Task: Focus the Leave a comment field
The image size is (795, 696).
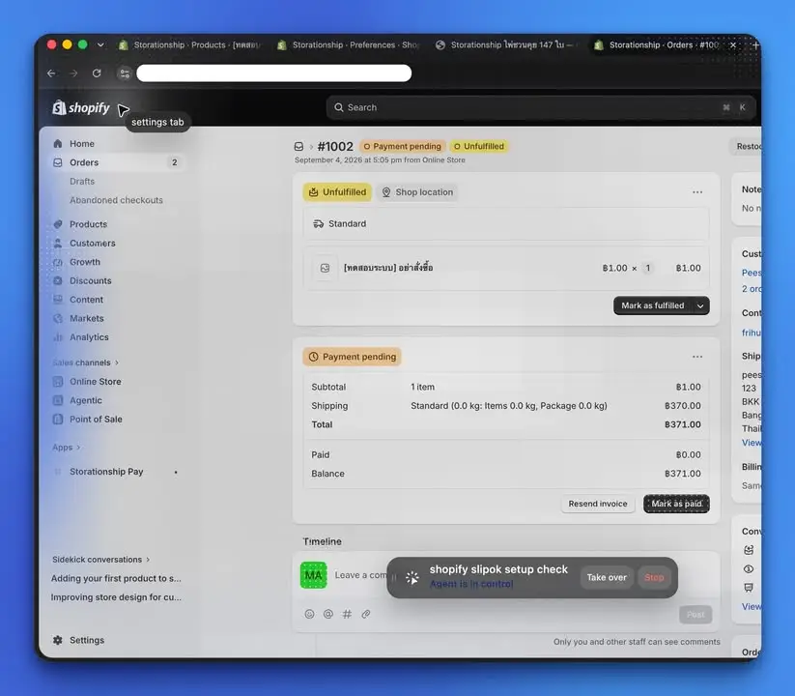Action: pos(360,575)
